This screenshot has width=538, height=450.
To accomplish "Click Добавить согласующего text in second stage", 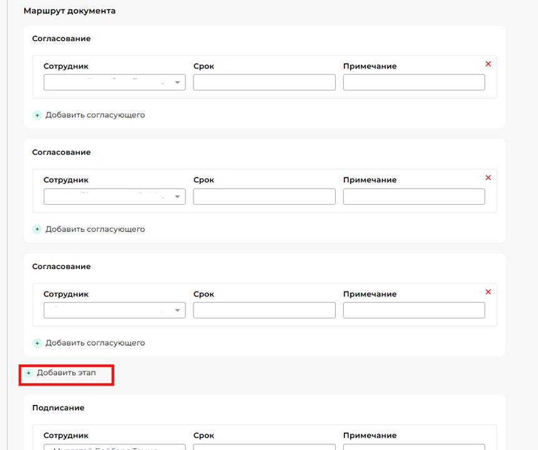I will click(x=95, y=230).
